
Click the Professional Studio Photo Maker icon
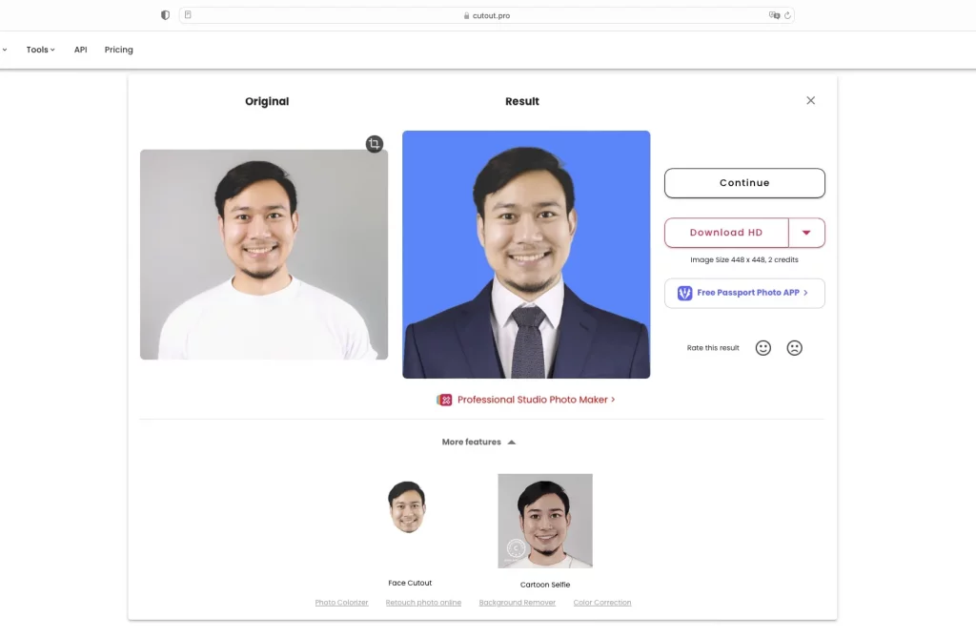[x=444, y=400]
